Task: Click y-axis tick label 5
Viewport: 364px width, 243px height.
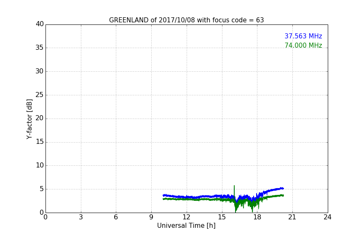Action: click(42, 189)
